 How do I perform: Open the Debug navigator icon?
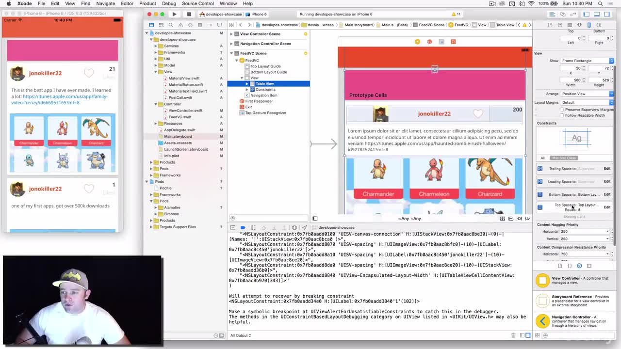(200, 25)
